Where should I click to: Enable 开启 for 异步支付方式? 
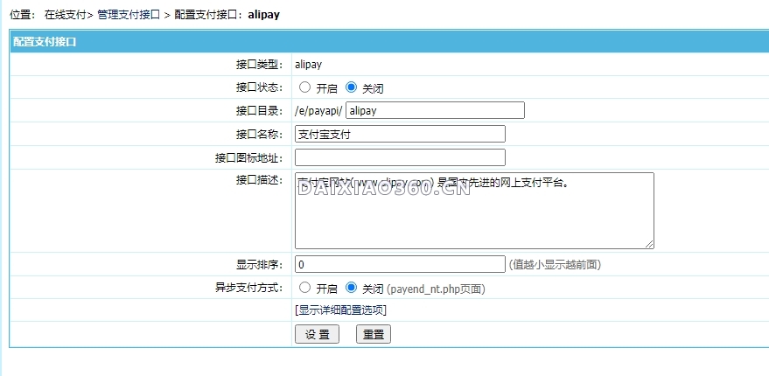(x=304, y=287)
